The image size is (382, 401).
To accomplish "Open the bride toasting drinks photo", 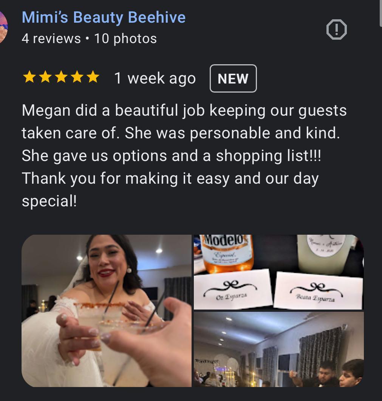I will tap(107, 311).
